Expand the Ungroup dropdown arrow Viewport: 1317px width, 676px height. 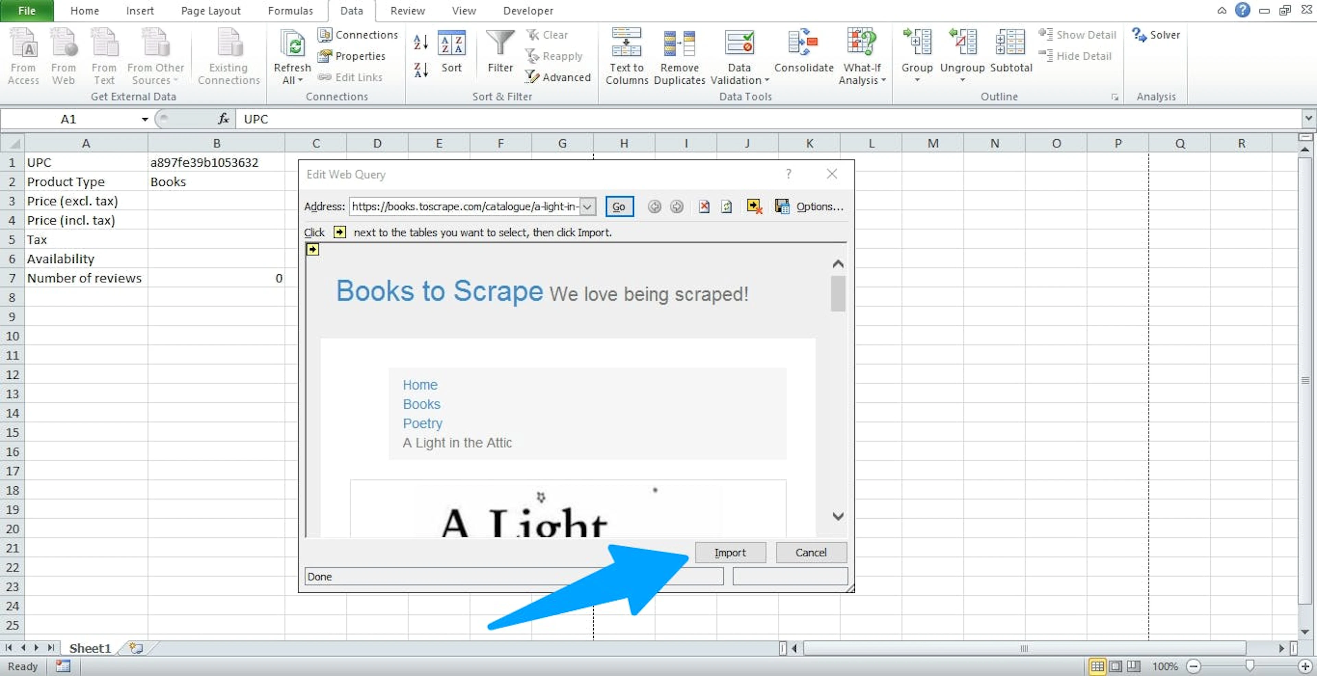[x=962, y=80]
